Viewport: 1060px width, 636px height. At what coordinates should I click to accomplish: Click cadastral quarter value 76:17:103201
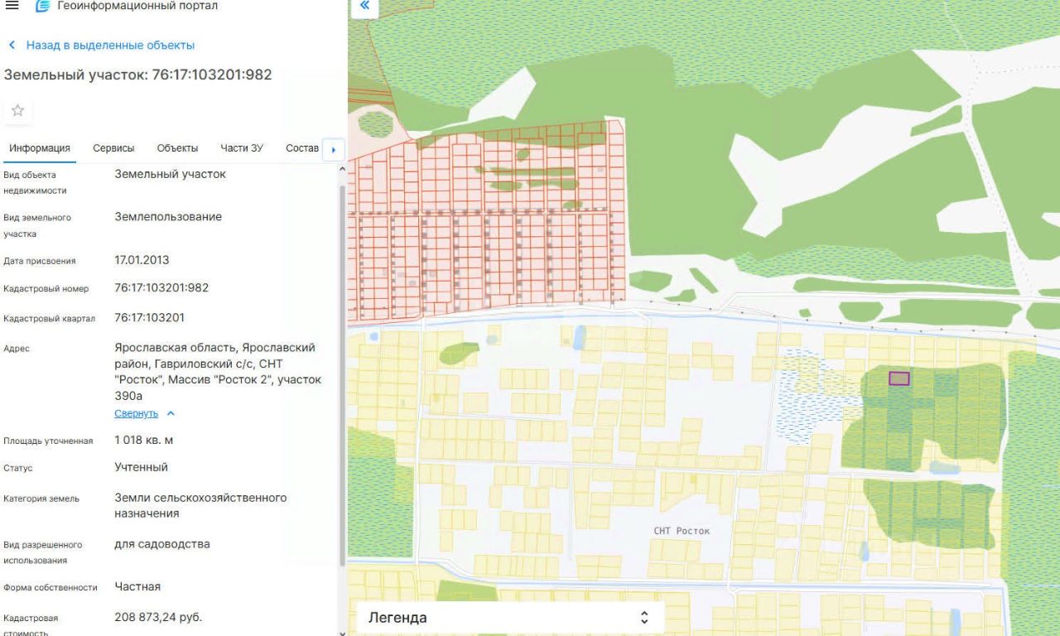(x=149, y=318)
